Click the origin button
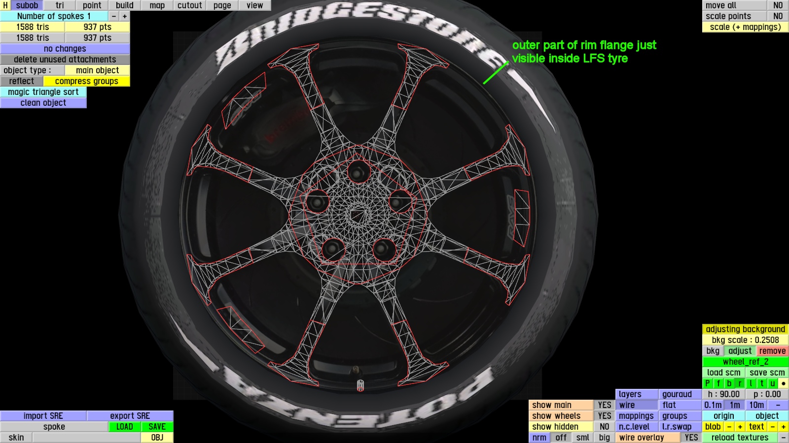 [724, 416]
